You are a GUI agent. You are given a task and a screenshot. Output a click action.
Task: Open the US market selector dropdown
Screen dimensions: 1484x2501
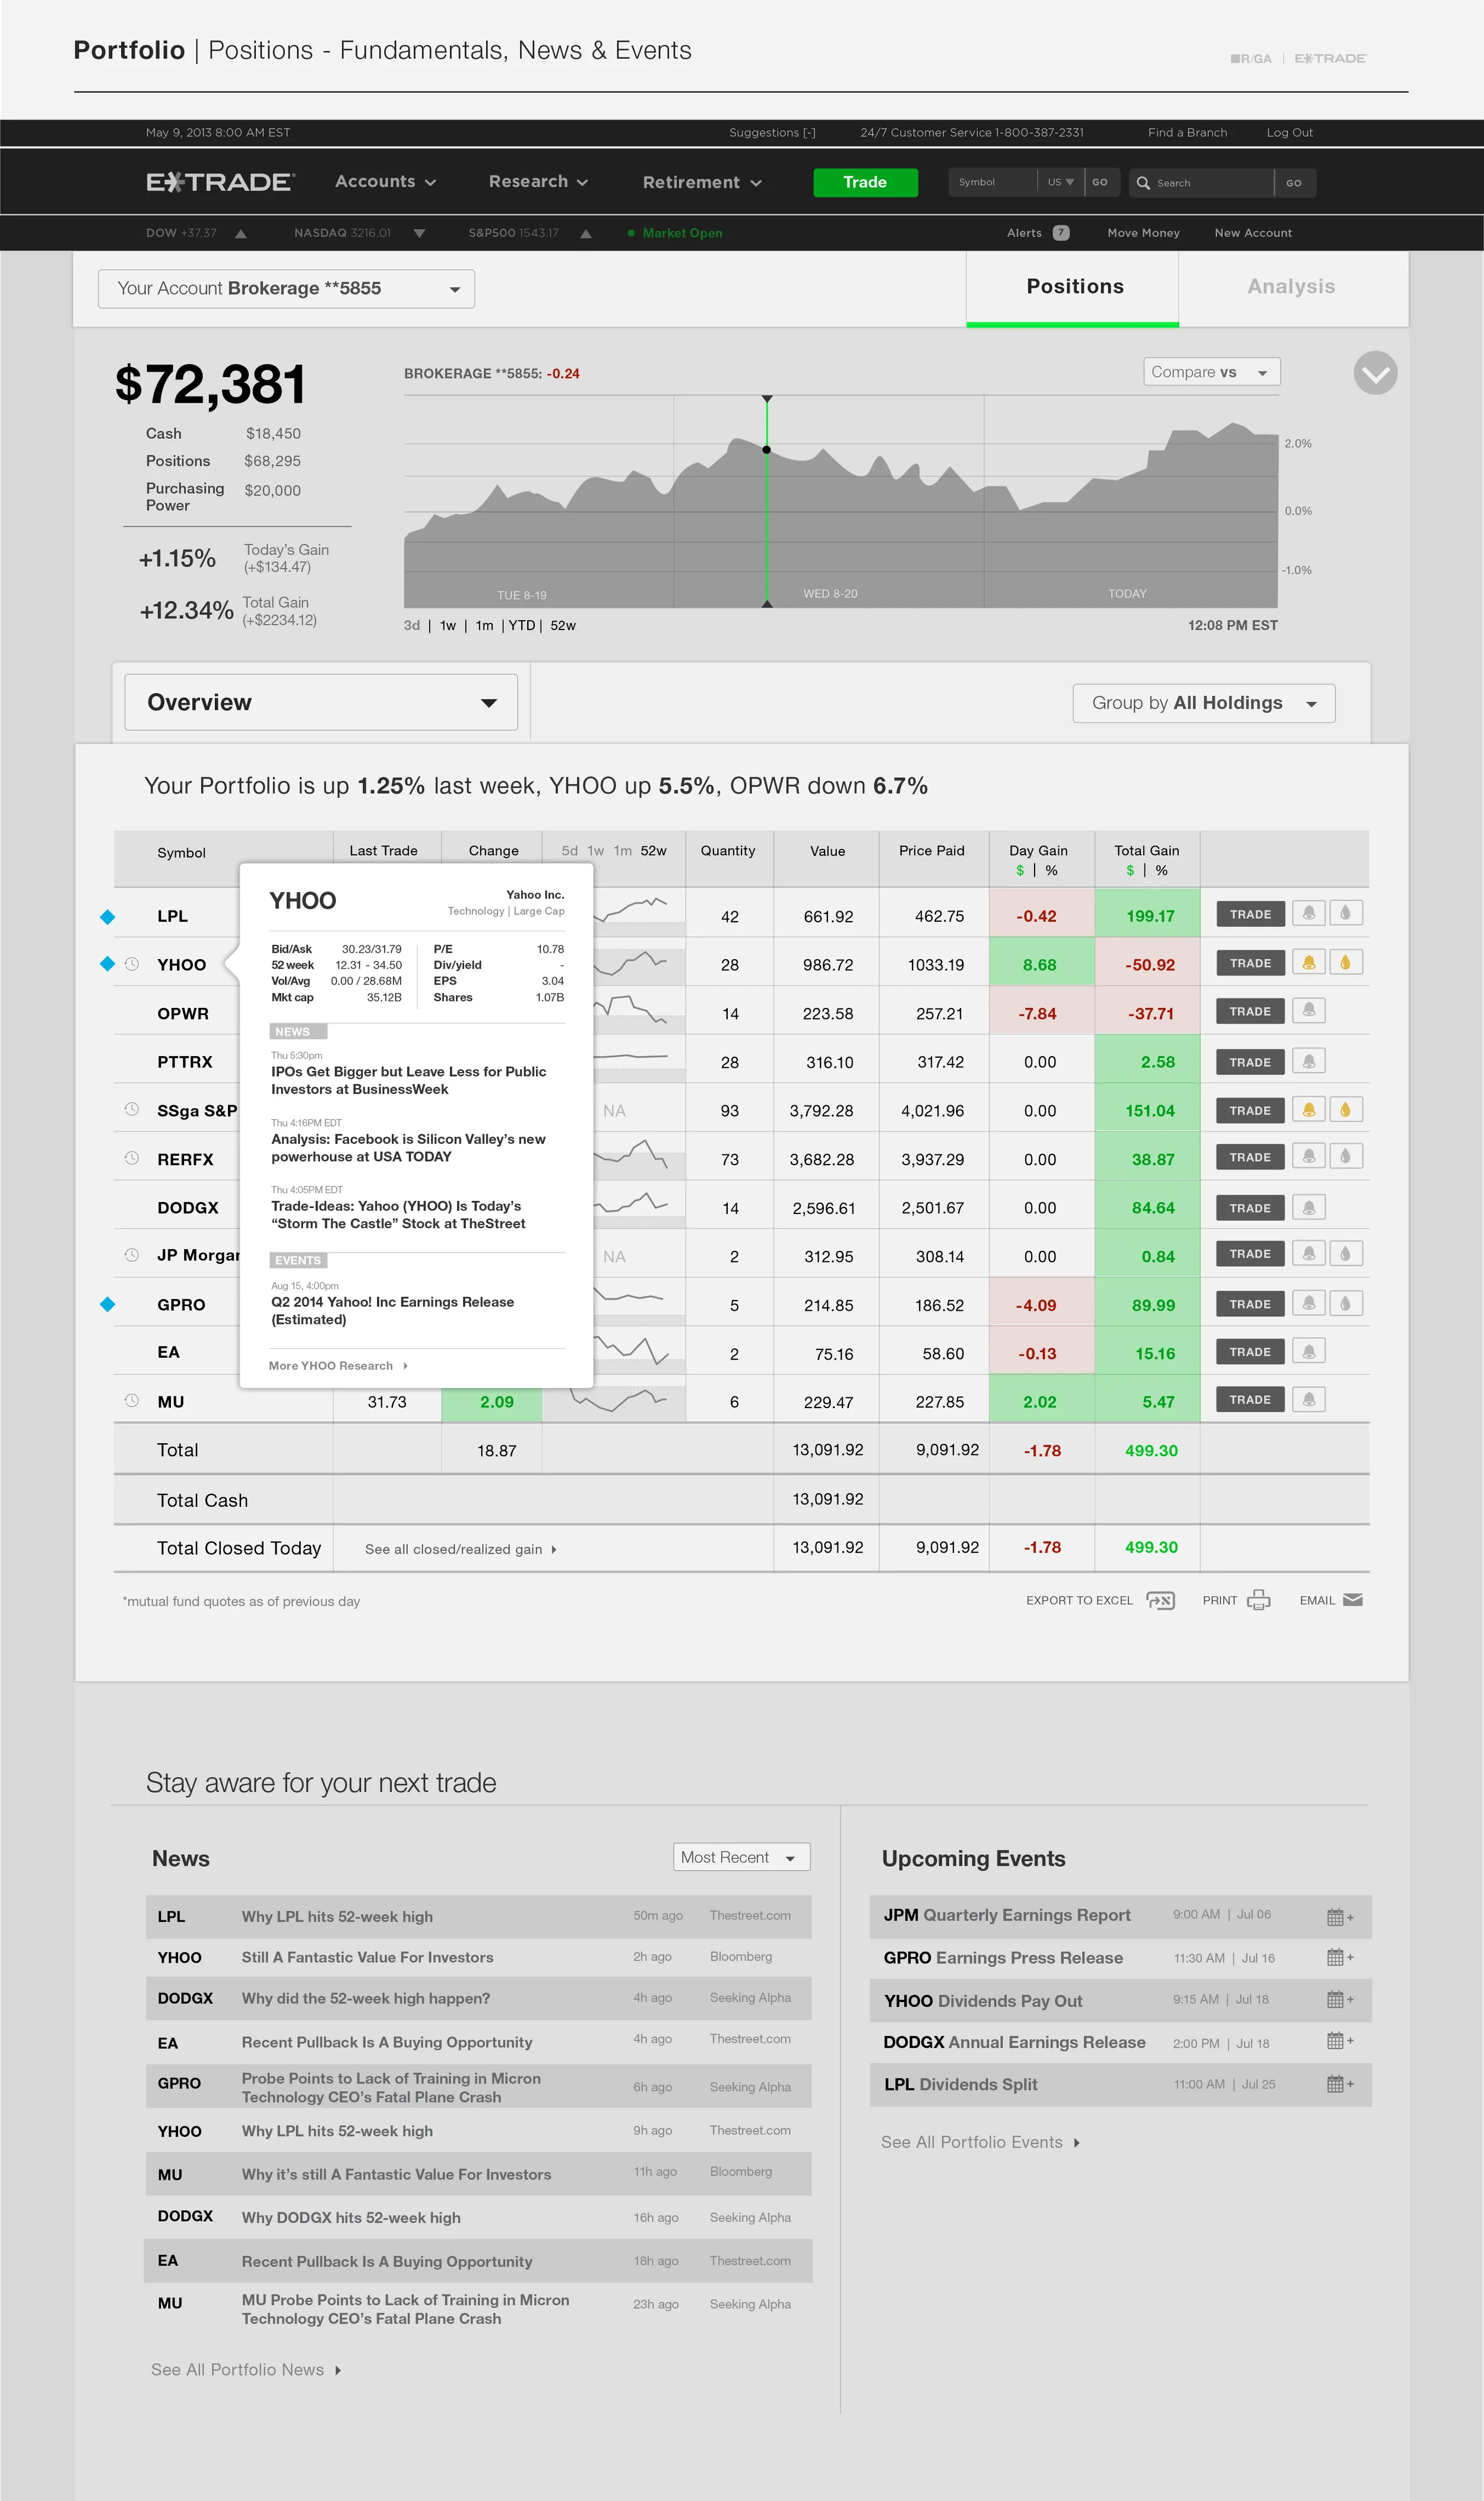1060,183
